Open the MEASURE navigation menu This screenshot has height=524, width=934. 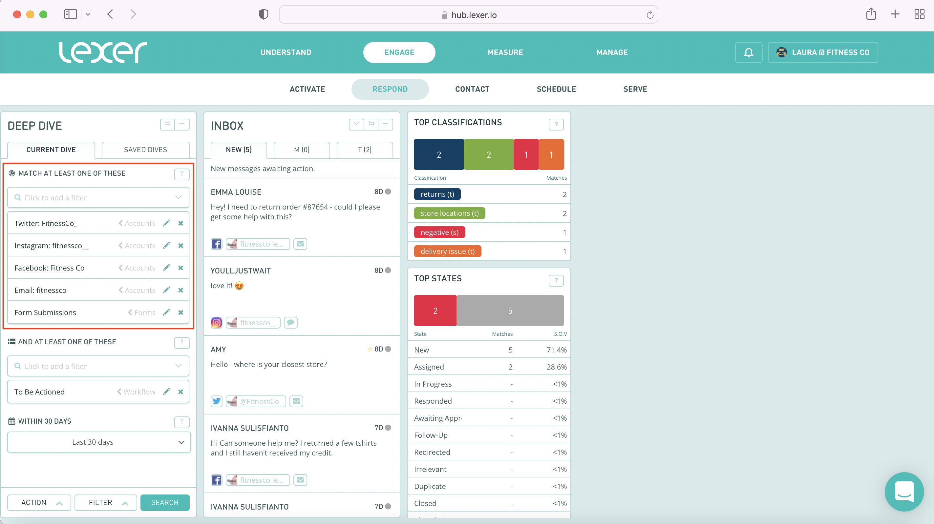click(505, 52)
